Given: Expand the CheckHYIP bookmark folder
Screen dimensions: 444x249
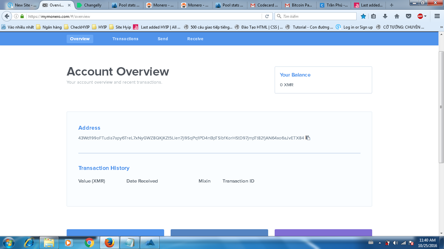Looking at the screenshot, I should (x=77, y=27).
